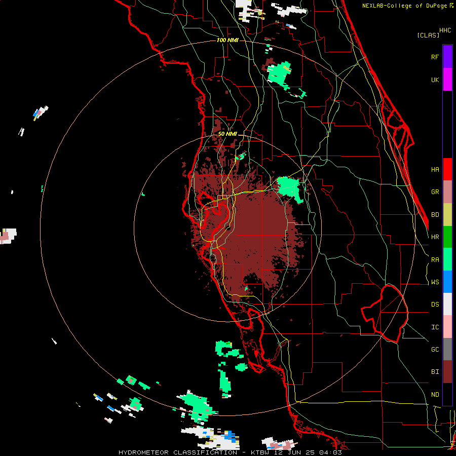Click the RA light green legend swatch

click(447, 259)
